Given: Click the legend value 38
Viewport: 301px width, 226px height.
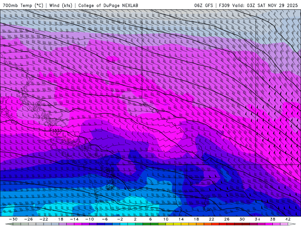Looking at the screenshot, I should tap(272, 219).
